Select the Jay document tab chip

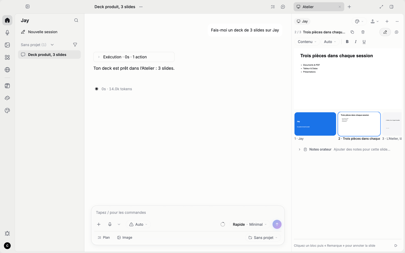click(x=302, y=21)
